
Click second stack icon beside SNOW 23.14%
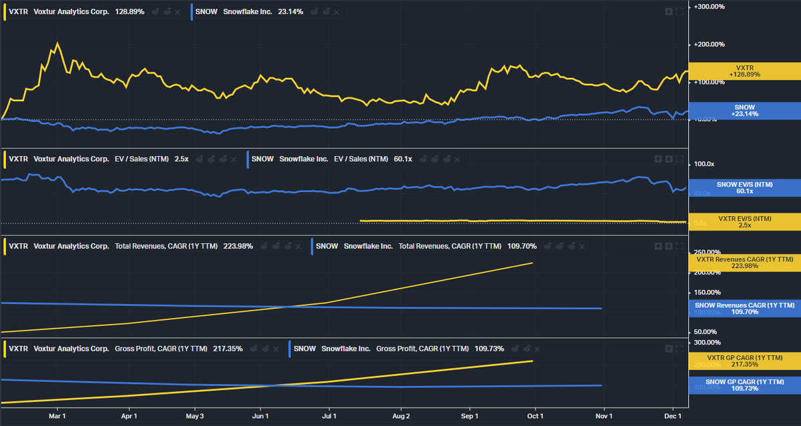(326, 12)
